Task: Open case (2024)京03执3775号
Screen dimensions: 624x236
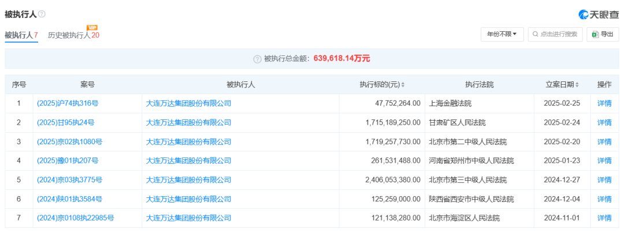Action: click(69, 179)
